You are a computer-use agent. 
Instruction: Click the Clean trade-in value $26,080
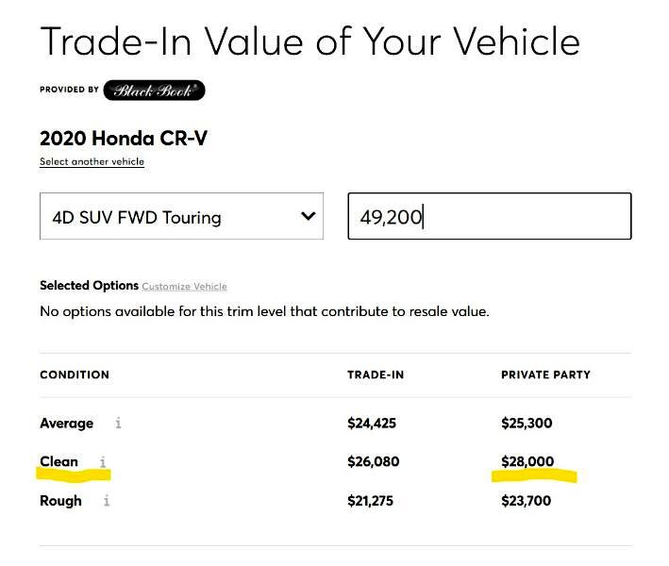373,462
